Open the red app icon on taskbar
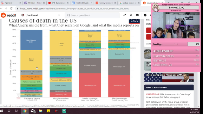The image size is (203, 114). point(56,111)
